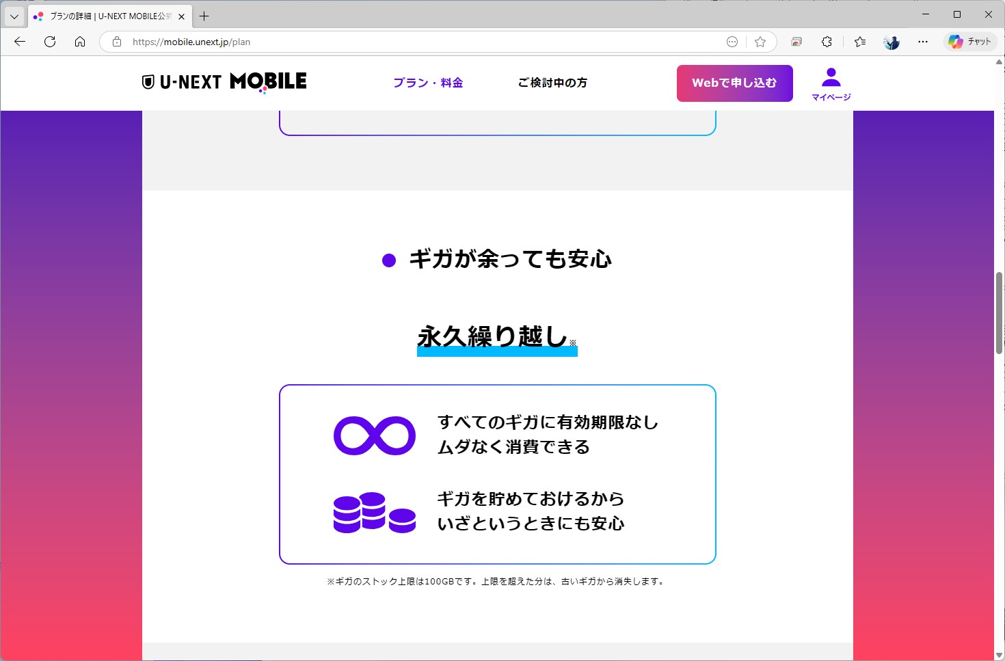Open the browser Extensions puzzle icon
Screen dimensions: 1005x661
click(827, 42)
